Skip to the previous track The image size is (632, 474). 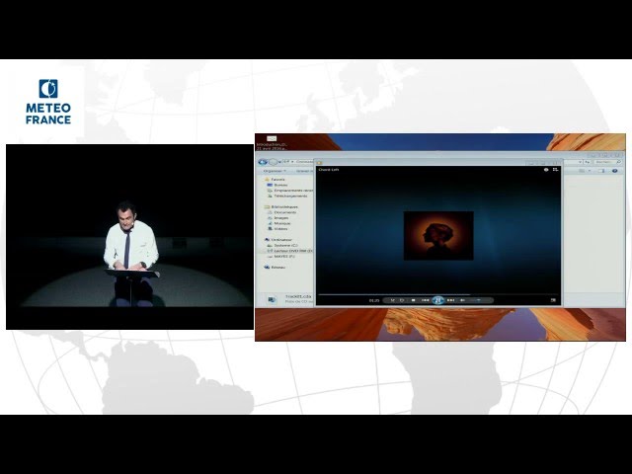426,299
